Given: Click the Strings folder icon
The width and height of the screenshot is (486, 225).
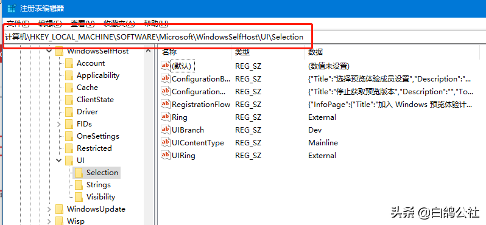Looking at the screenshot, I should pos(79,185).
